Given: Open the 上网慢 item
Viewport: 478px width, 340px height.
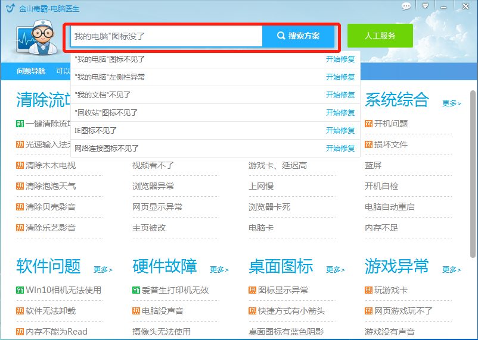Looking at the screenshot, I should 261,186.
